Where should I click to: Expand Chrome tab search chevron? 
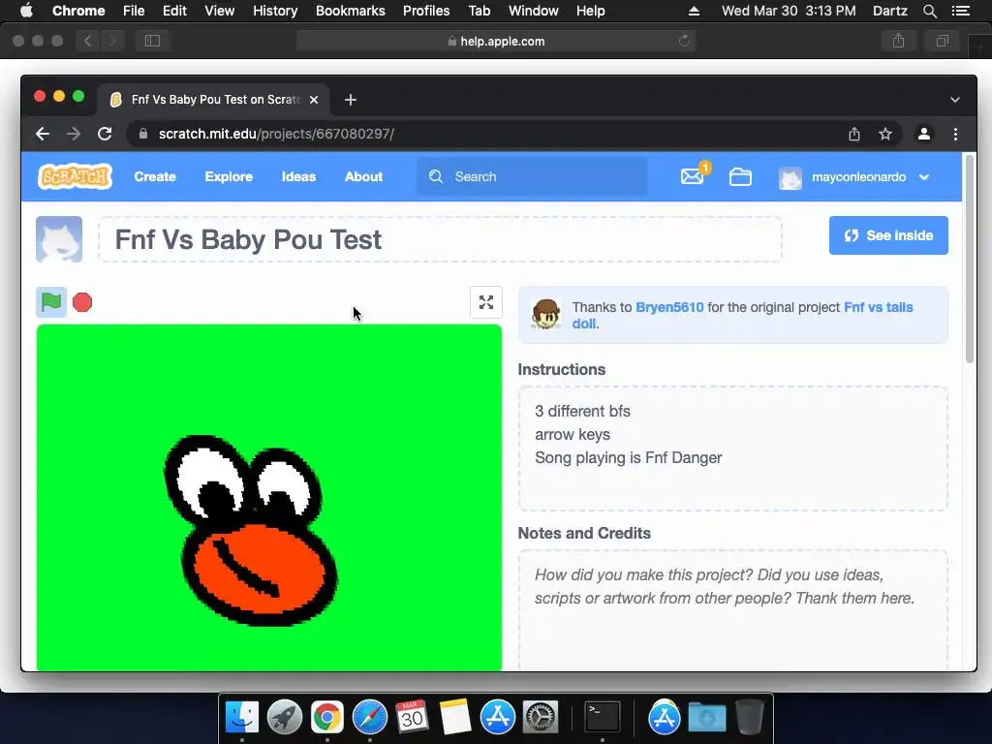(955, 100)
